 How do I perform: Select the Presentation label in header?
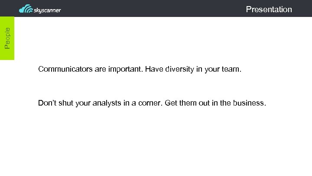click(x=269, y=9)
